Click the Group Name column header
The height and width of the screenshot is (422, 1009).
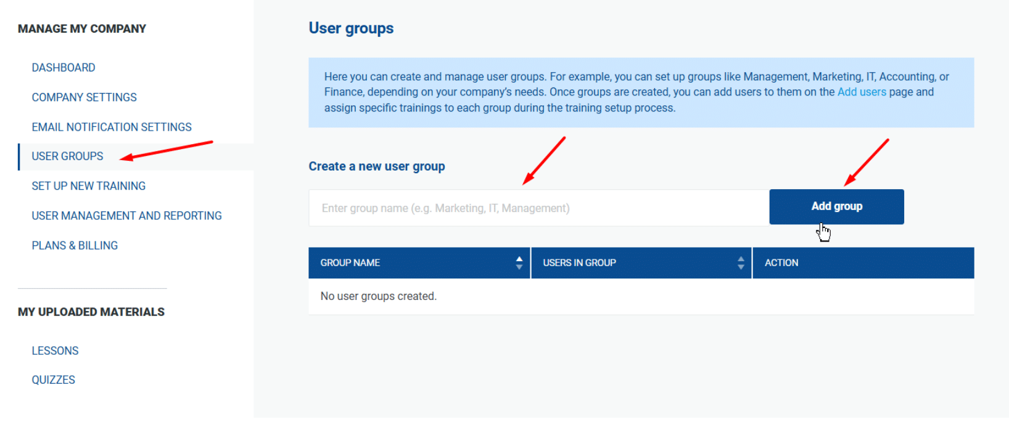click(419, 263)
